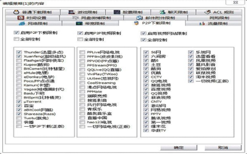Viewport: 247px width, 154px height.
Task: Click the bandwidth monitor icon on 带宽限制 tab
Action: pyautogui.click(x=79, y=24)
